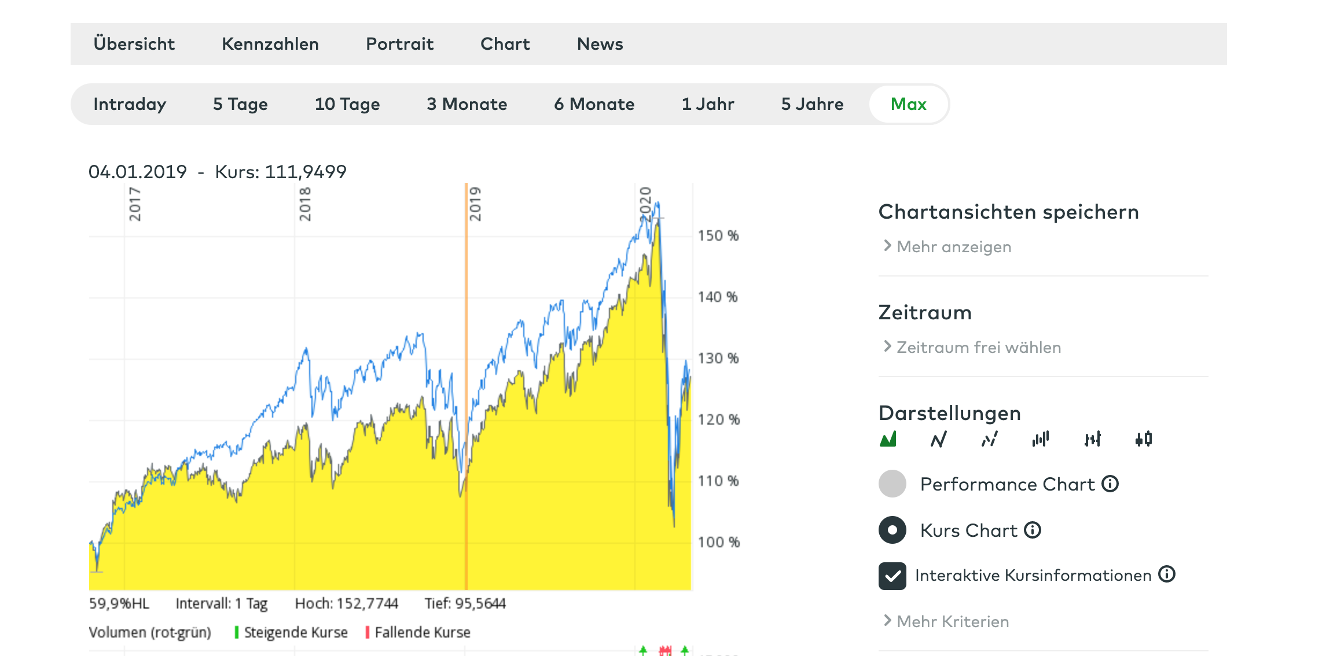
Task: Switch chart range to 6 Monate
Action: click(594, 104)
